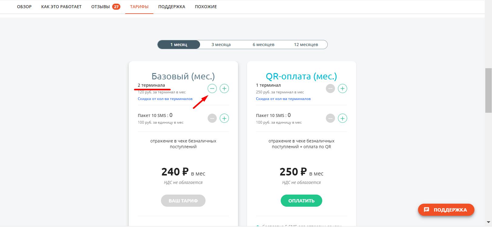This screenshot has height=227, width=492.
Task: Increase terminal count in QR-оплата plan
Action: point(343,88)
